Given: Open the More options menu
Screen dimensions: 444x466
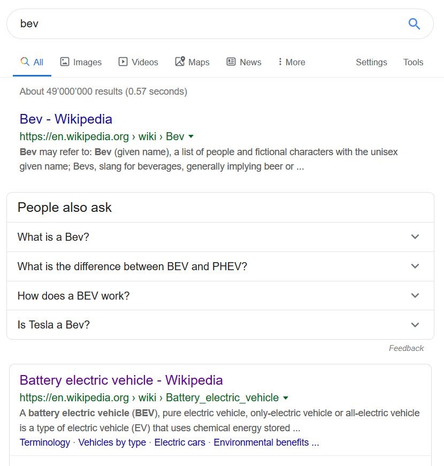Looking at the screenshot, I should point(292,62).
